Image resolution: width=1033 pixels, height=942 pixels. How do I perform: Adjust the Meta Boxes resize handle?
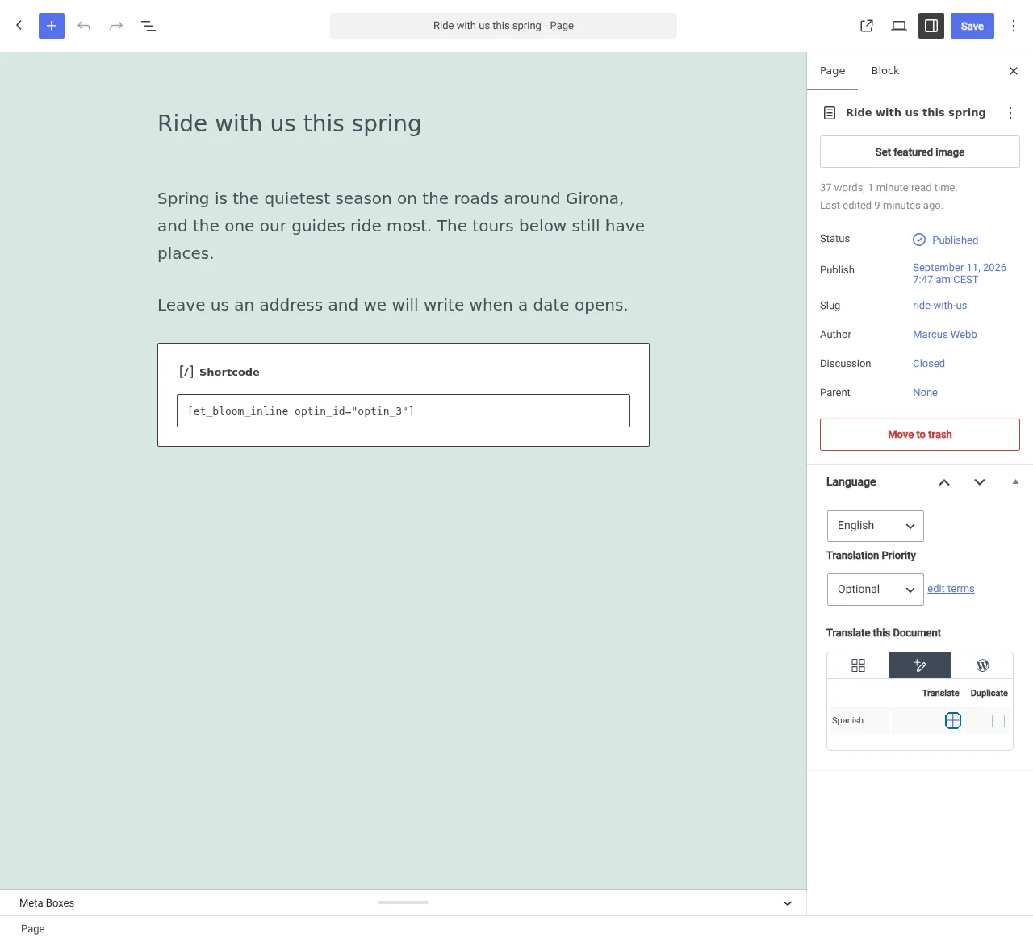click(x=404, y=902)
